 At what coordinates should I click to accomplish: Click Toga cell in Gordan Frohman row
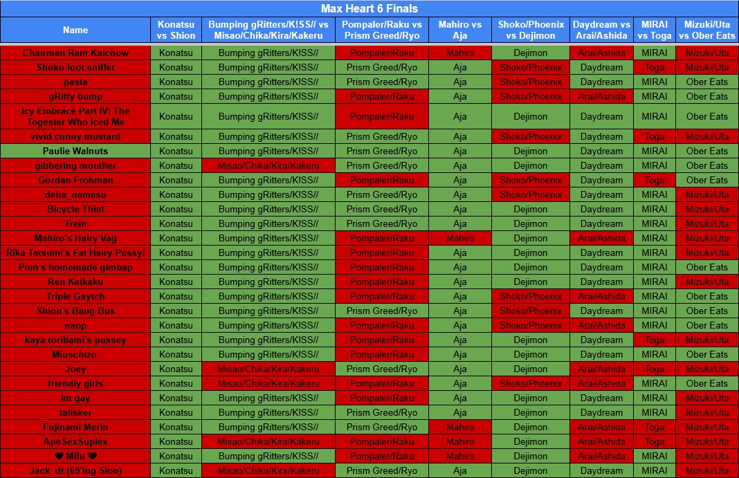tap(654, 181)
